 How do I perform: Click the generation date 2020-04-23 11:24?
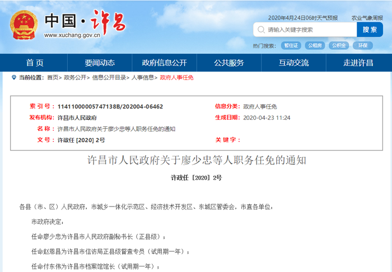click(x=267, y=118)
